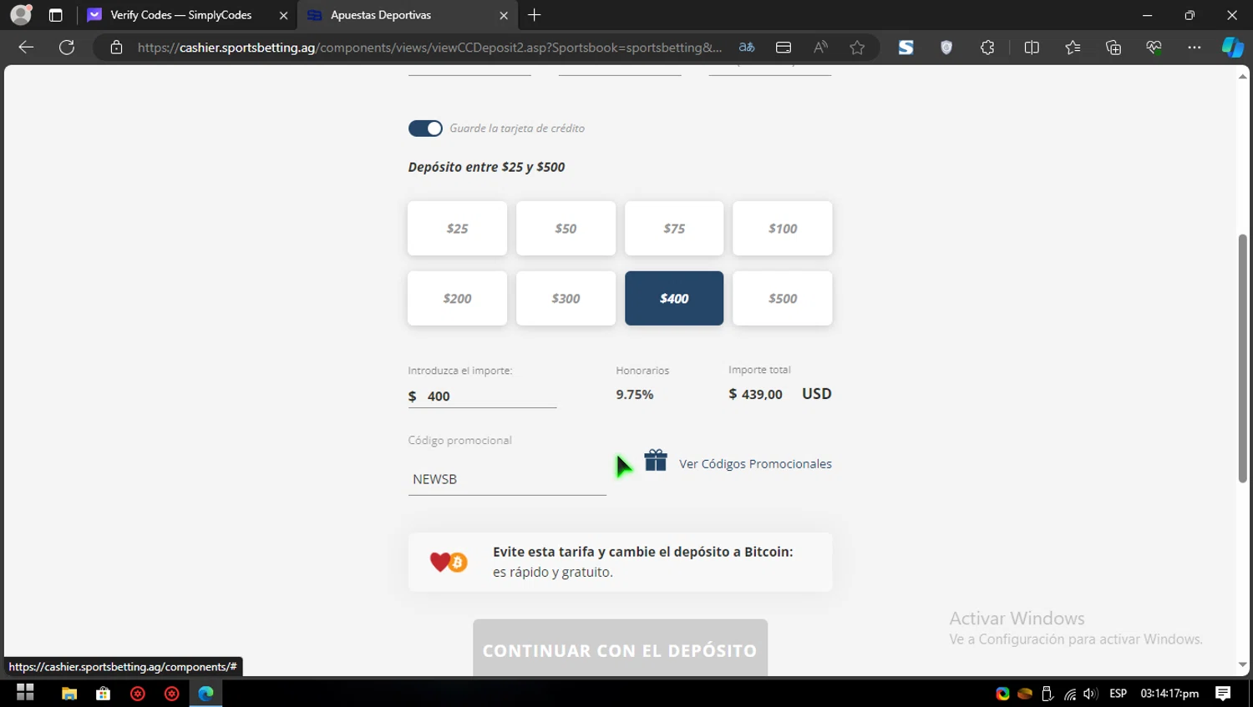Click the Bitcoin deposit suggestion banner text

point(642,562)
